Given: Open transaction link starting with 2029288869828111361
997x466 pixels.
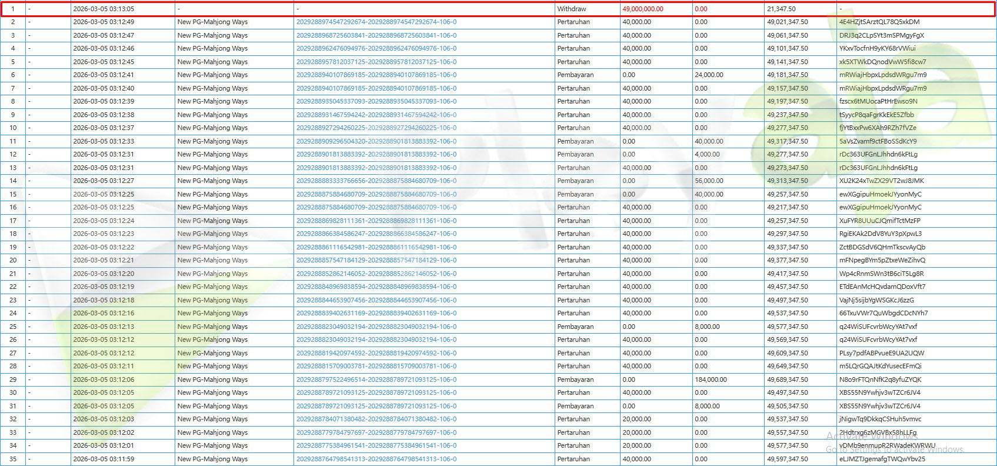Looking at the screenshot, I should point(376,221).
